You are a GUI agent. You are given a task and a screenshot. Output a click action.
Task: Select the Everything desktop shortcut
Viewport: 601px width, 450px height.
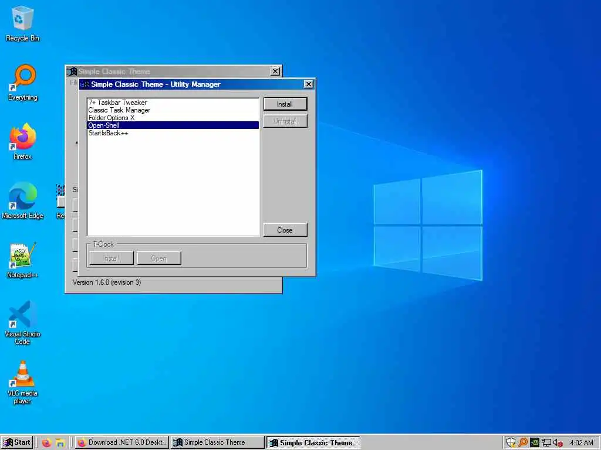23,83
